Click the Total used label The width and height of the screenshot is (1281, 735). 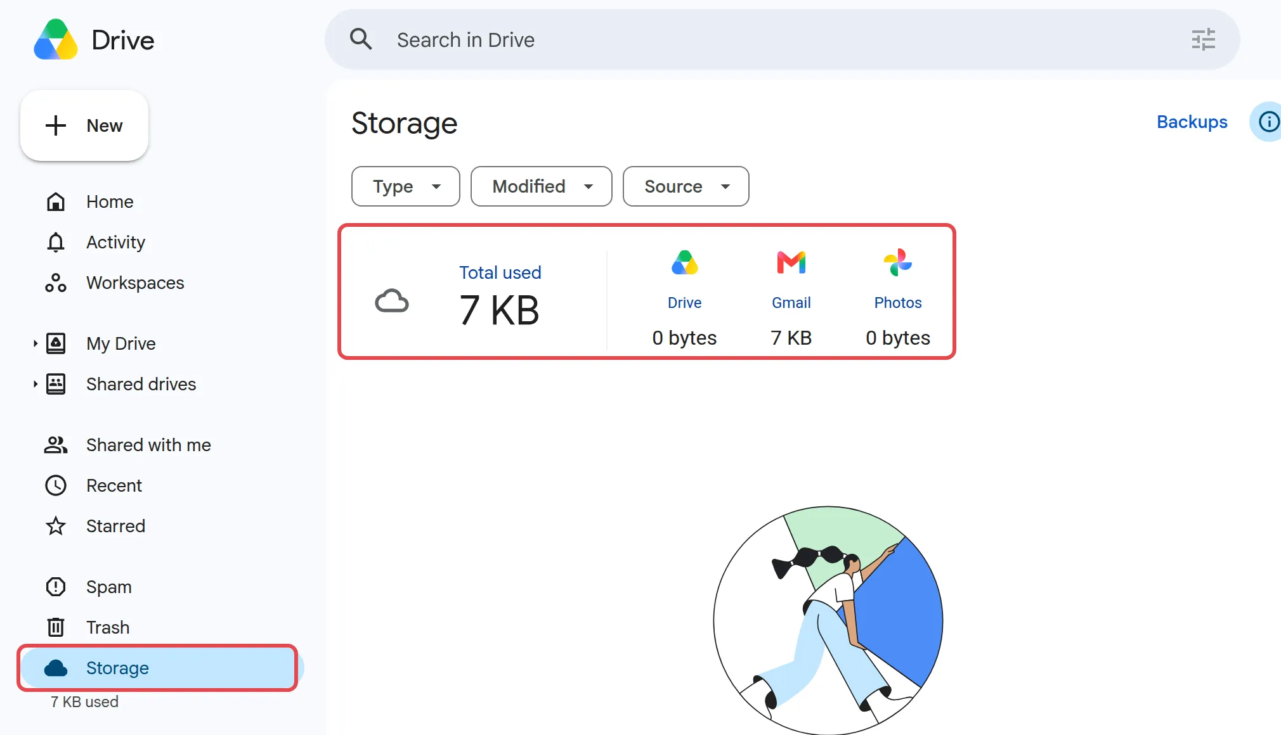[500, 272]
